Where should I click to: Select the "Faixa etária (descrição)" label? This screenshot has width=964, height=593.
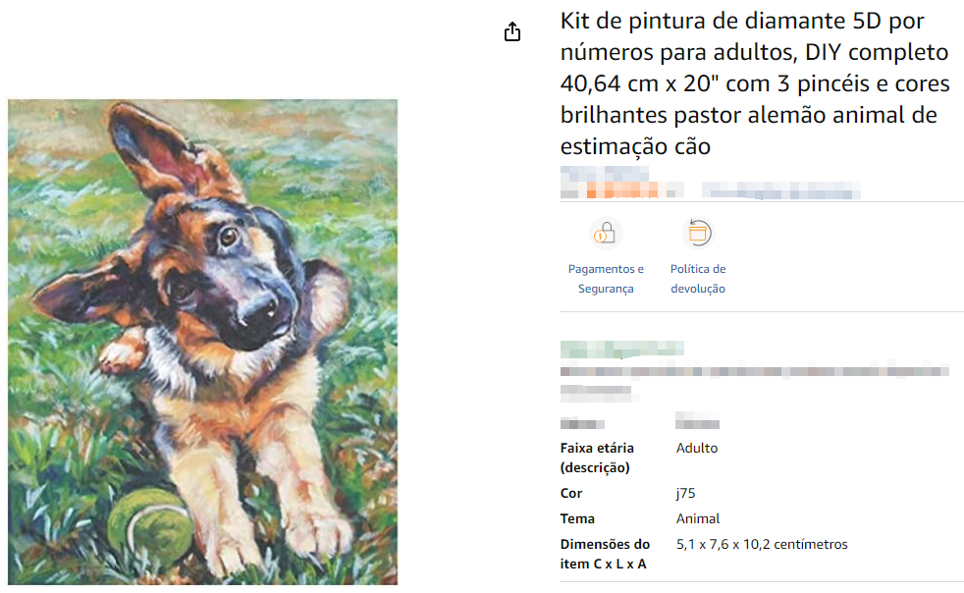pos(597,458)
